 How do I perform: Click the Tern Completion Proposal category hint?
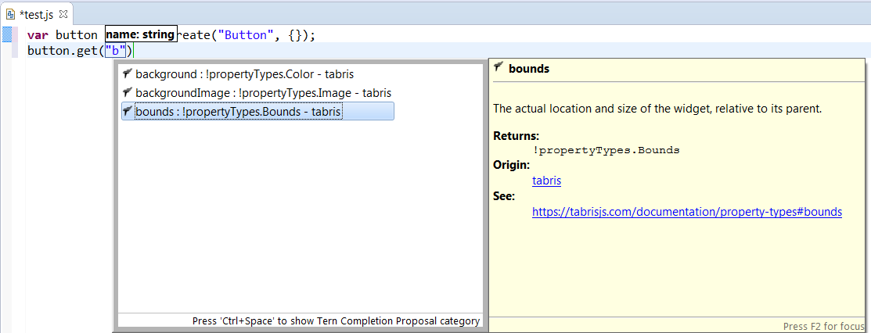coord(336,320)
